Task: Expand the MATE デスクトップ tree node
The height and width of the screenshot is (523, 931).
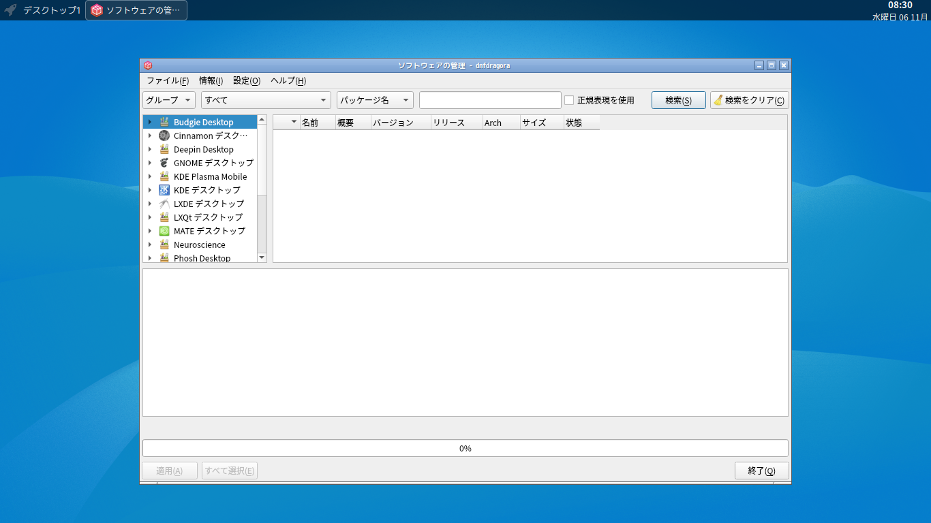Action: [x=150, y=231]
